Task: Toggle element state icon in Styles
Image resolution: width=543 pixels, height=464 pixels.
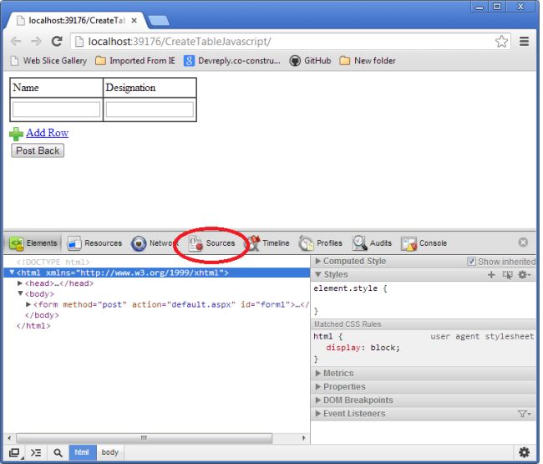Action: tap(508, 275)
